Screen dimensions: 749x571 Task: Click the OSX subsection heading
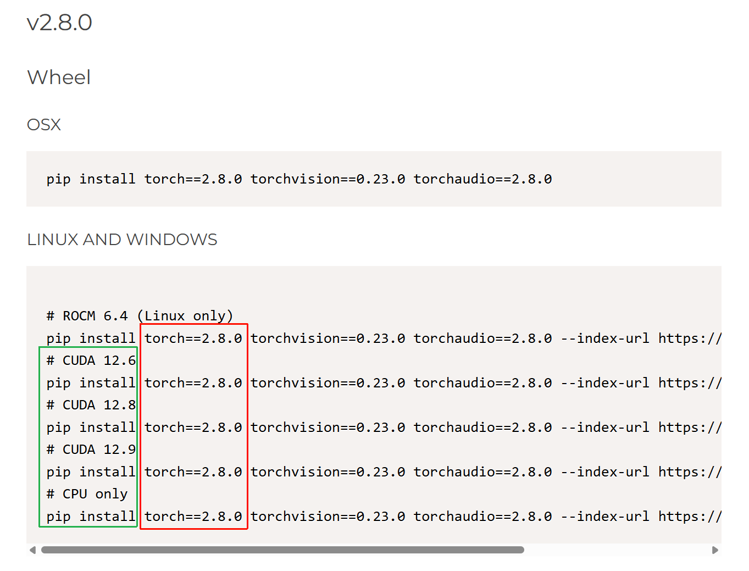44,125
